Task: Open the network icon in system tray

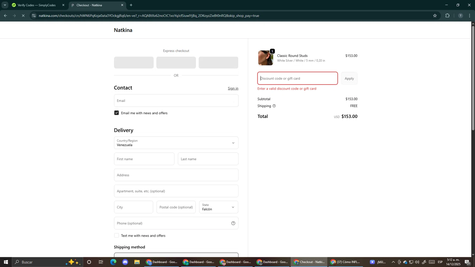Action: 411,262
